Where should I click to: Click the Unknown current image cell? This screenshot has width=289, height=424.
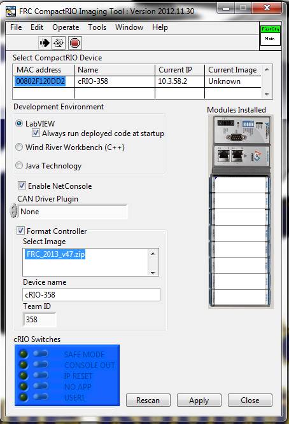(233, 81)
